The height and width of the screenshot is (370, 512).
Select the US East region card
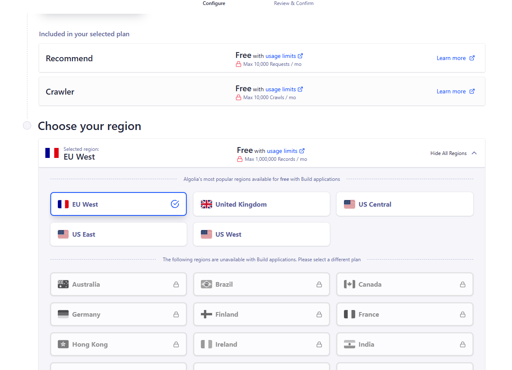(119, 234)
